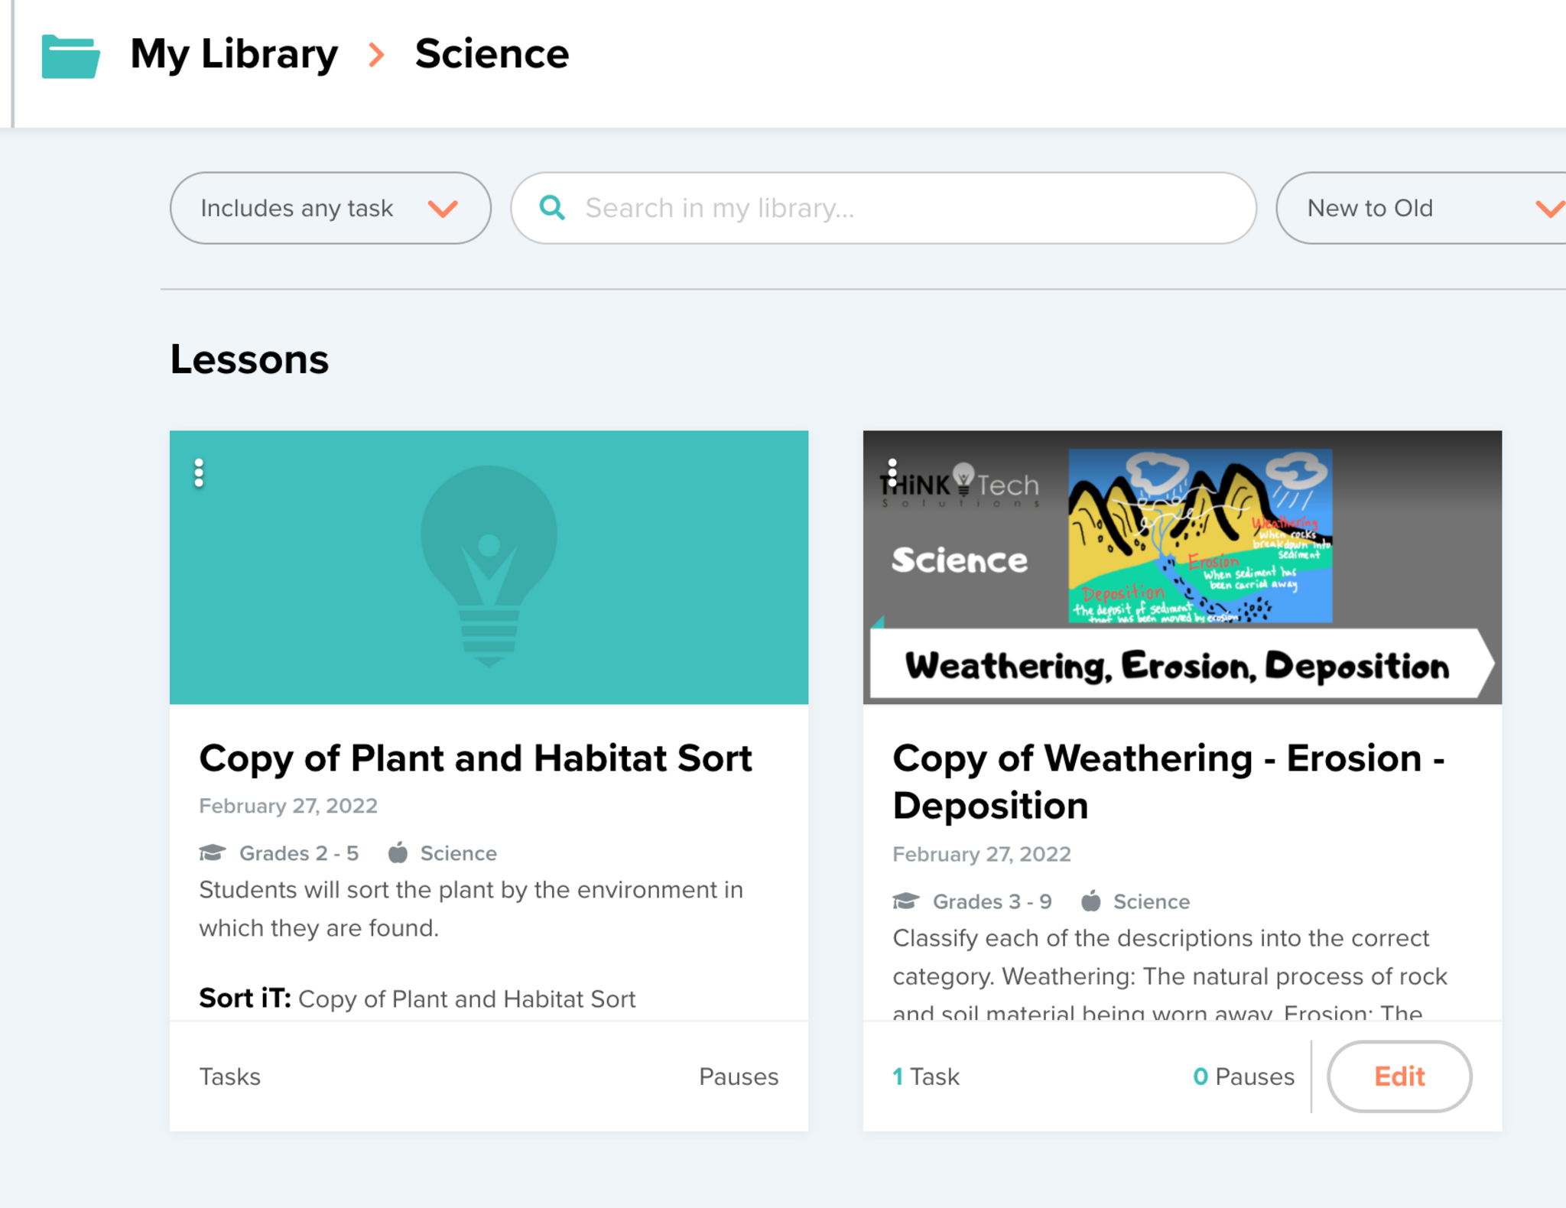Click apple icon next to Science on Plant card
The height and width of the screenshot is (1208, 1566).
click(x=398, y=852)
